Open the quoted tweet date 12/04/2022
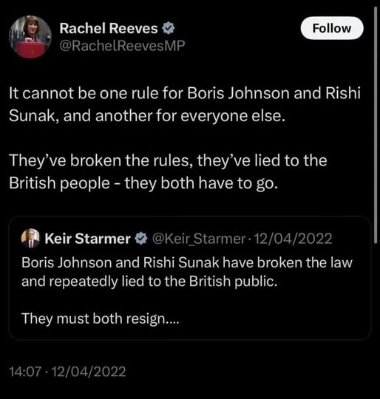 pos(293,239)
